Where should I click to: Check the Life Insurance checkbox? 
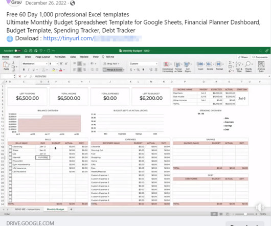coord(10,168)
